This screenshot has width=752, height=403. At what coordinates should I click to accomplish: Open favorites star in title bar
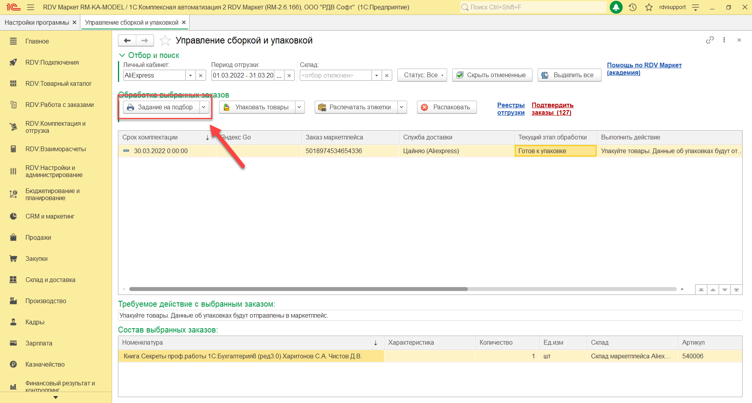[x=649, y=7]
